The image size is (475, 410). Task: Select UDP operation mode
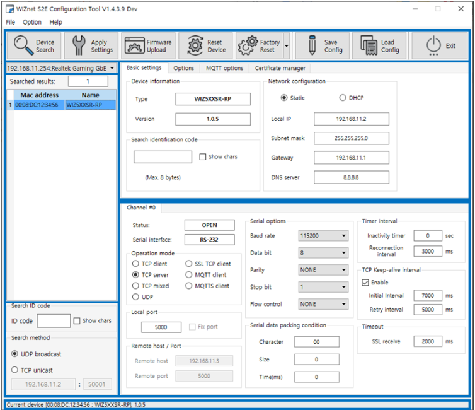coord(142,297)
